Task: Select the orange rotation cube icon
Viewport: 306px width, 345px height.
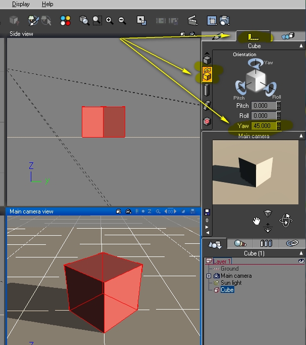Action: tap(207, 75)
